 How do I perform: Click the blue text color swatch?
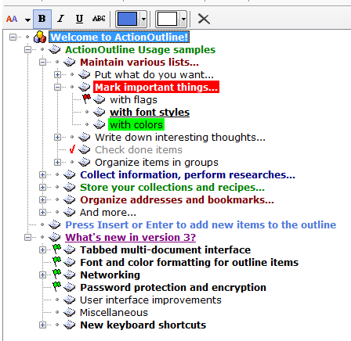(x=128, y=19)
